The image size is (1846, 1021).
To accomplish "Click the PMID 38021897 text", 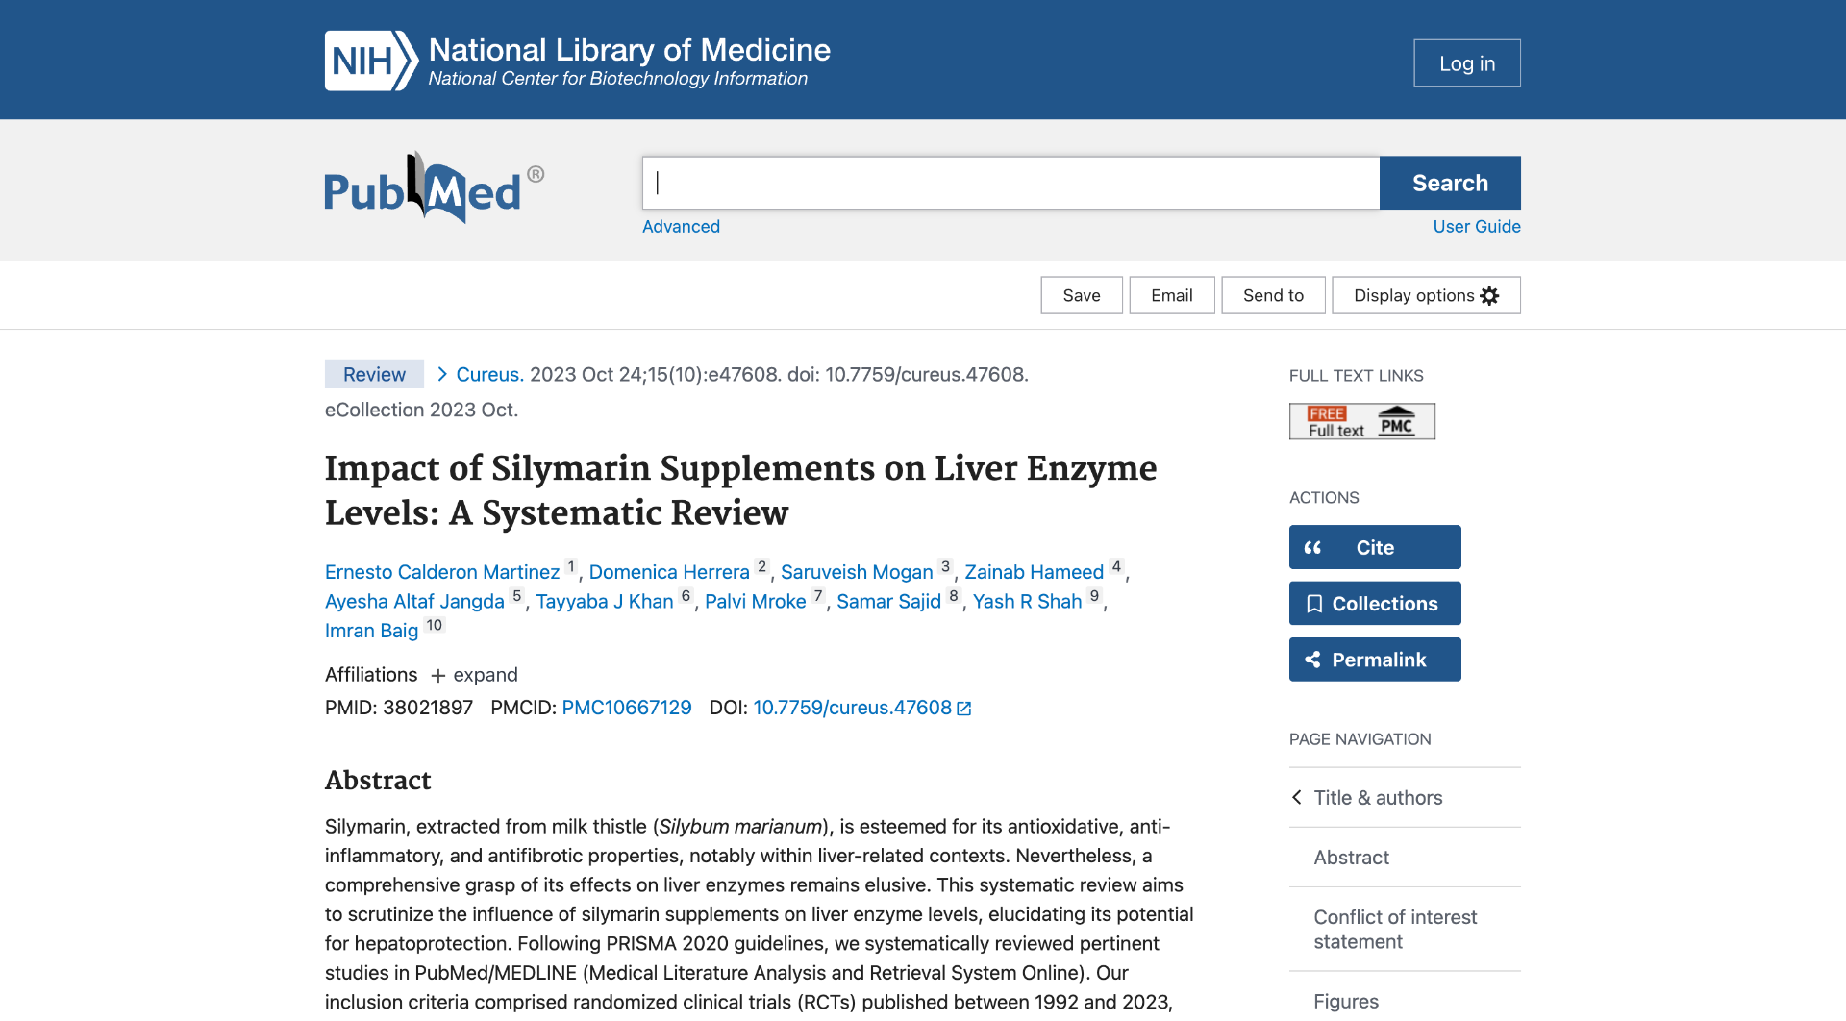I will tap(399, 708).
